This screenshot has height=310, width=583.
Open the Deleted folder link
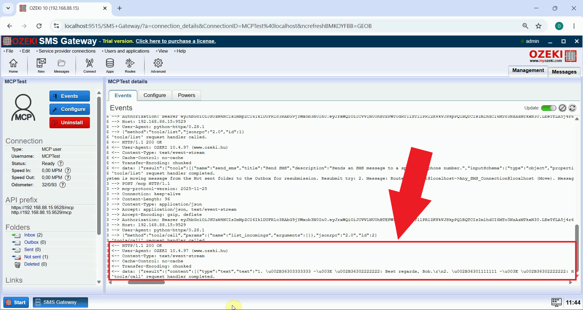tap(32, 264)
